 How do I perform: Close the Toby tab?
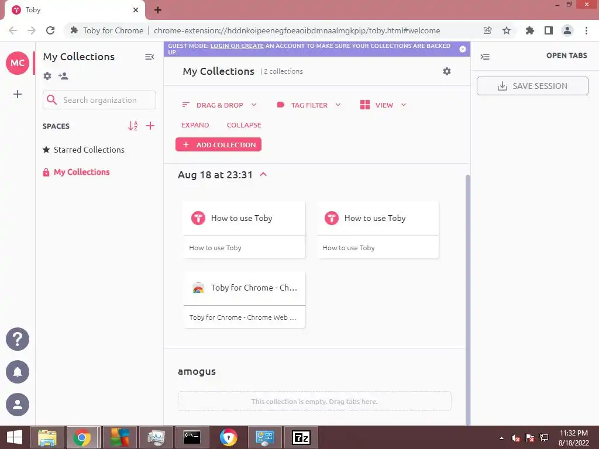(136, 10)
